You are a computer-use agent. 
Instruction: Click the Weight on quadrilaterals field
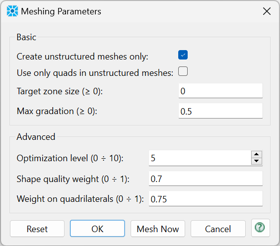tap(206, 199)
